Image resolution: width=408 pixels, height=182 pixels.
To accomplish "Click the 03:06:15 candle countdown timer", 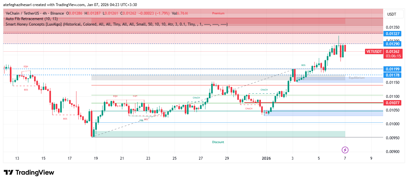I will coord(393,56).
